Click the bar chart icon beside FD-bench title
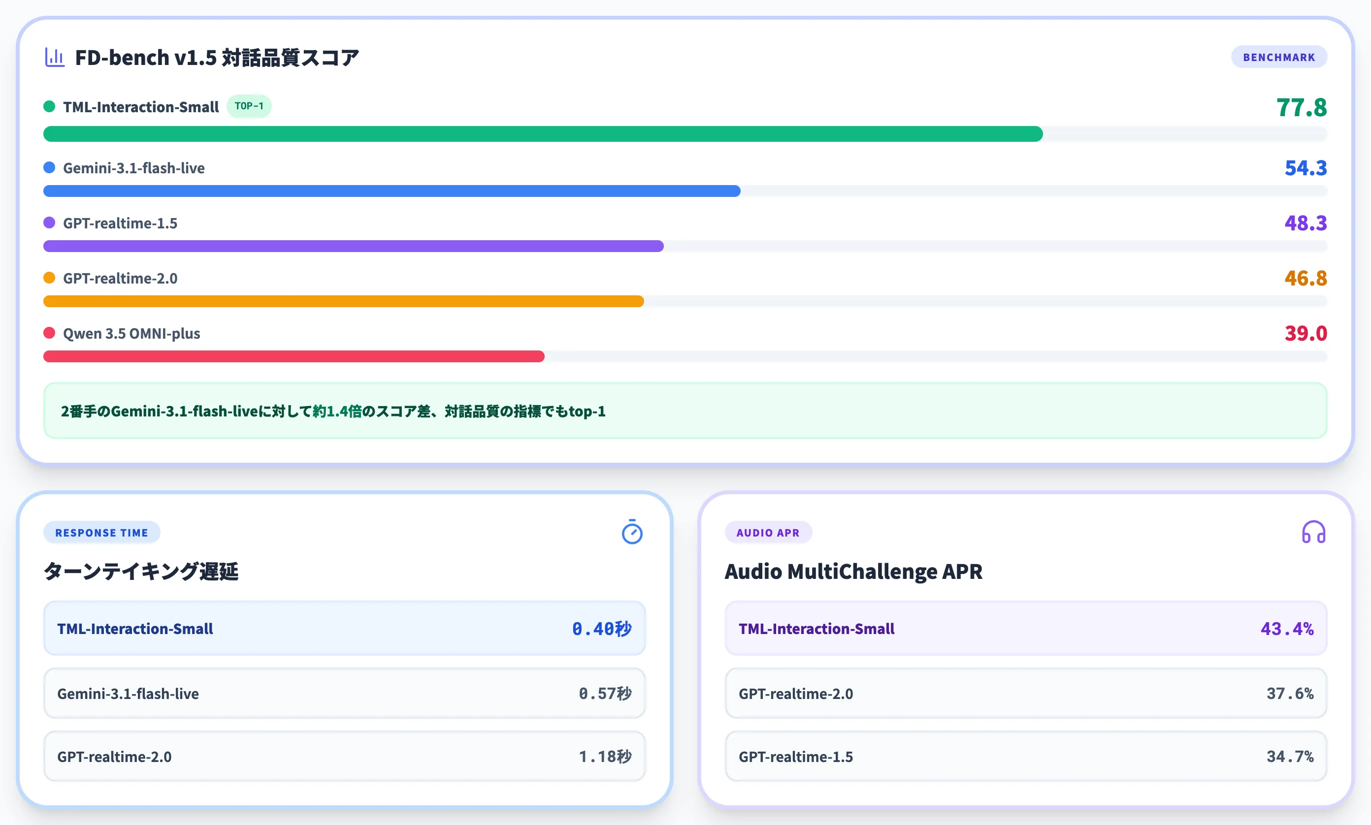The image size is (1371, 825). coord(55,57)
